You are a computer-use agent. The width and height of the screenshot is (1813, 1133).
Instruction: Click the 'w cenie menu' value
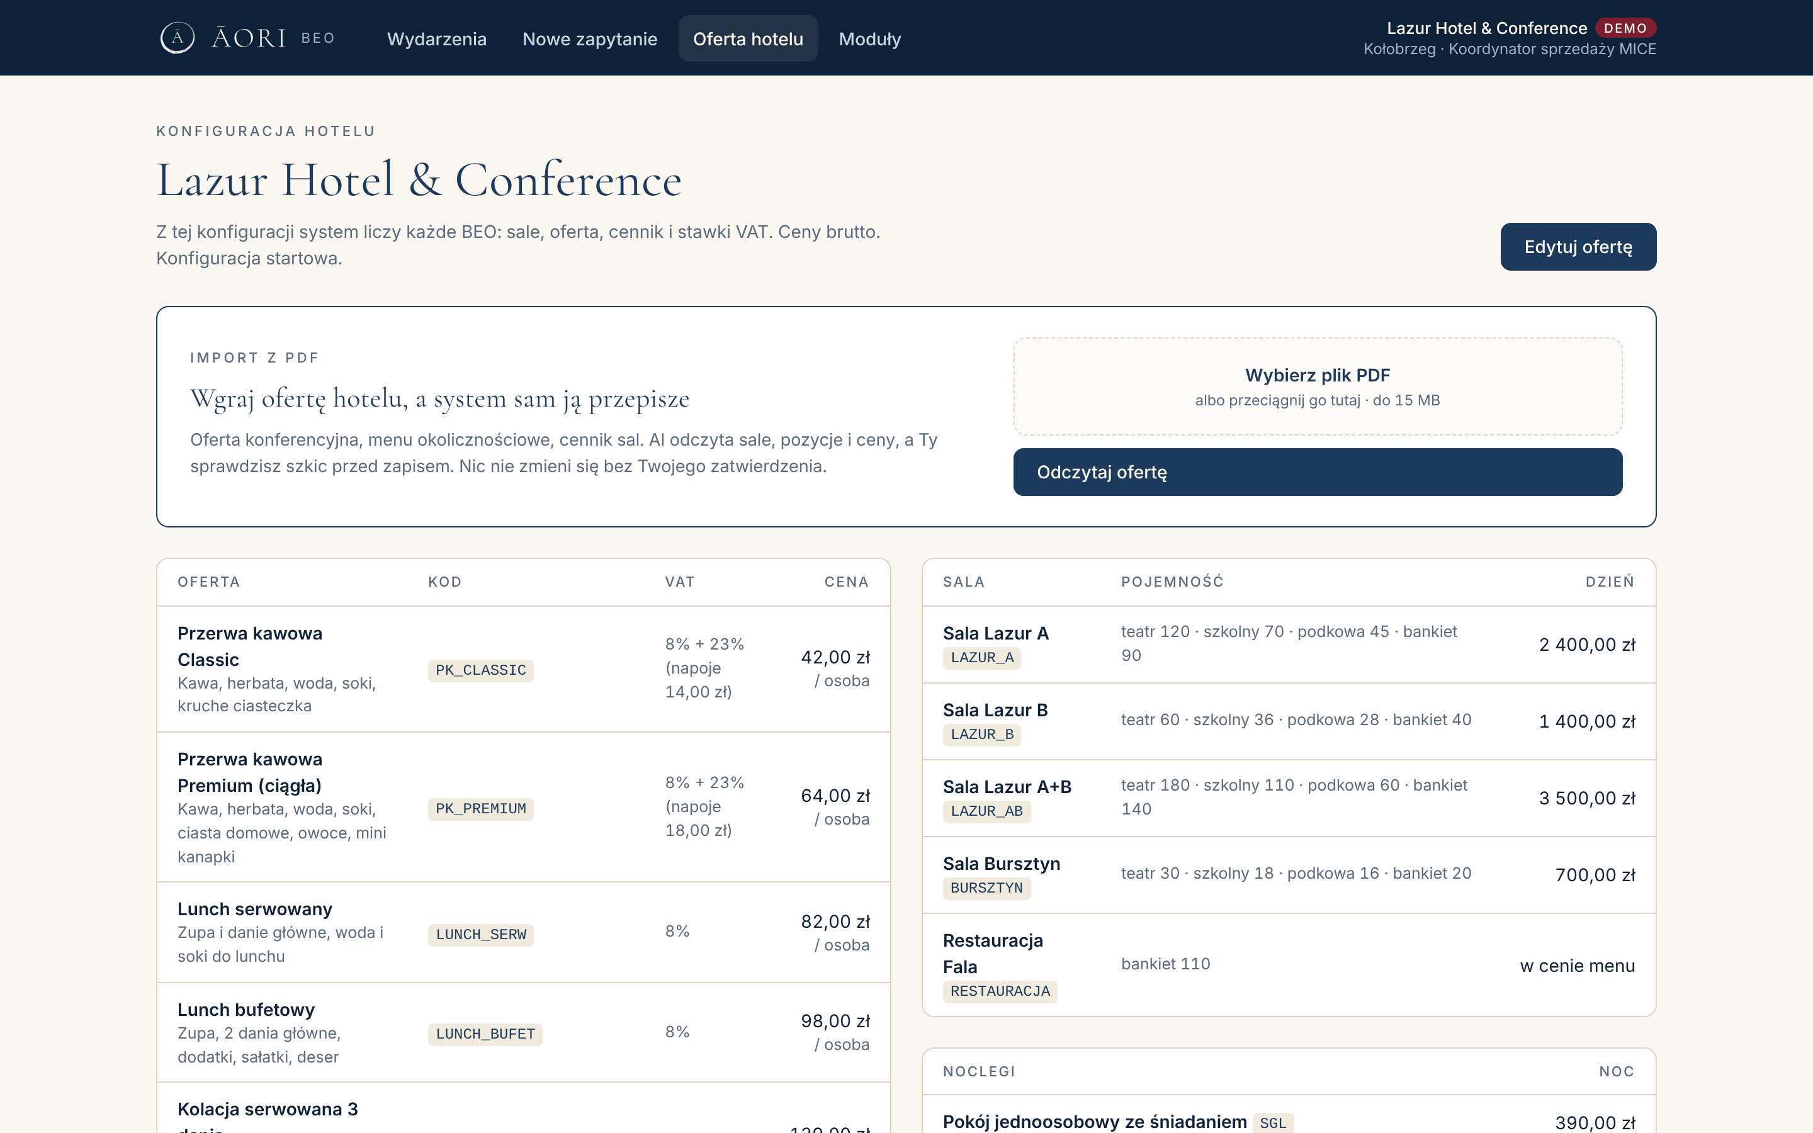(1577, 966)
